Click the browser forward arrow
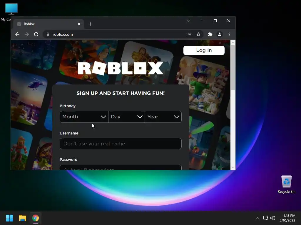 tap(27, 34)
